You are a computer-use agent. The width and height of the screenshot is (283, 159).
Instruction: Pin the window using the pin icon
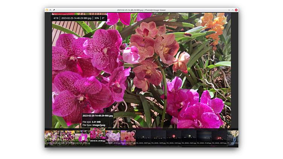[x=54, y=10]
